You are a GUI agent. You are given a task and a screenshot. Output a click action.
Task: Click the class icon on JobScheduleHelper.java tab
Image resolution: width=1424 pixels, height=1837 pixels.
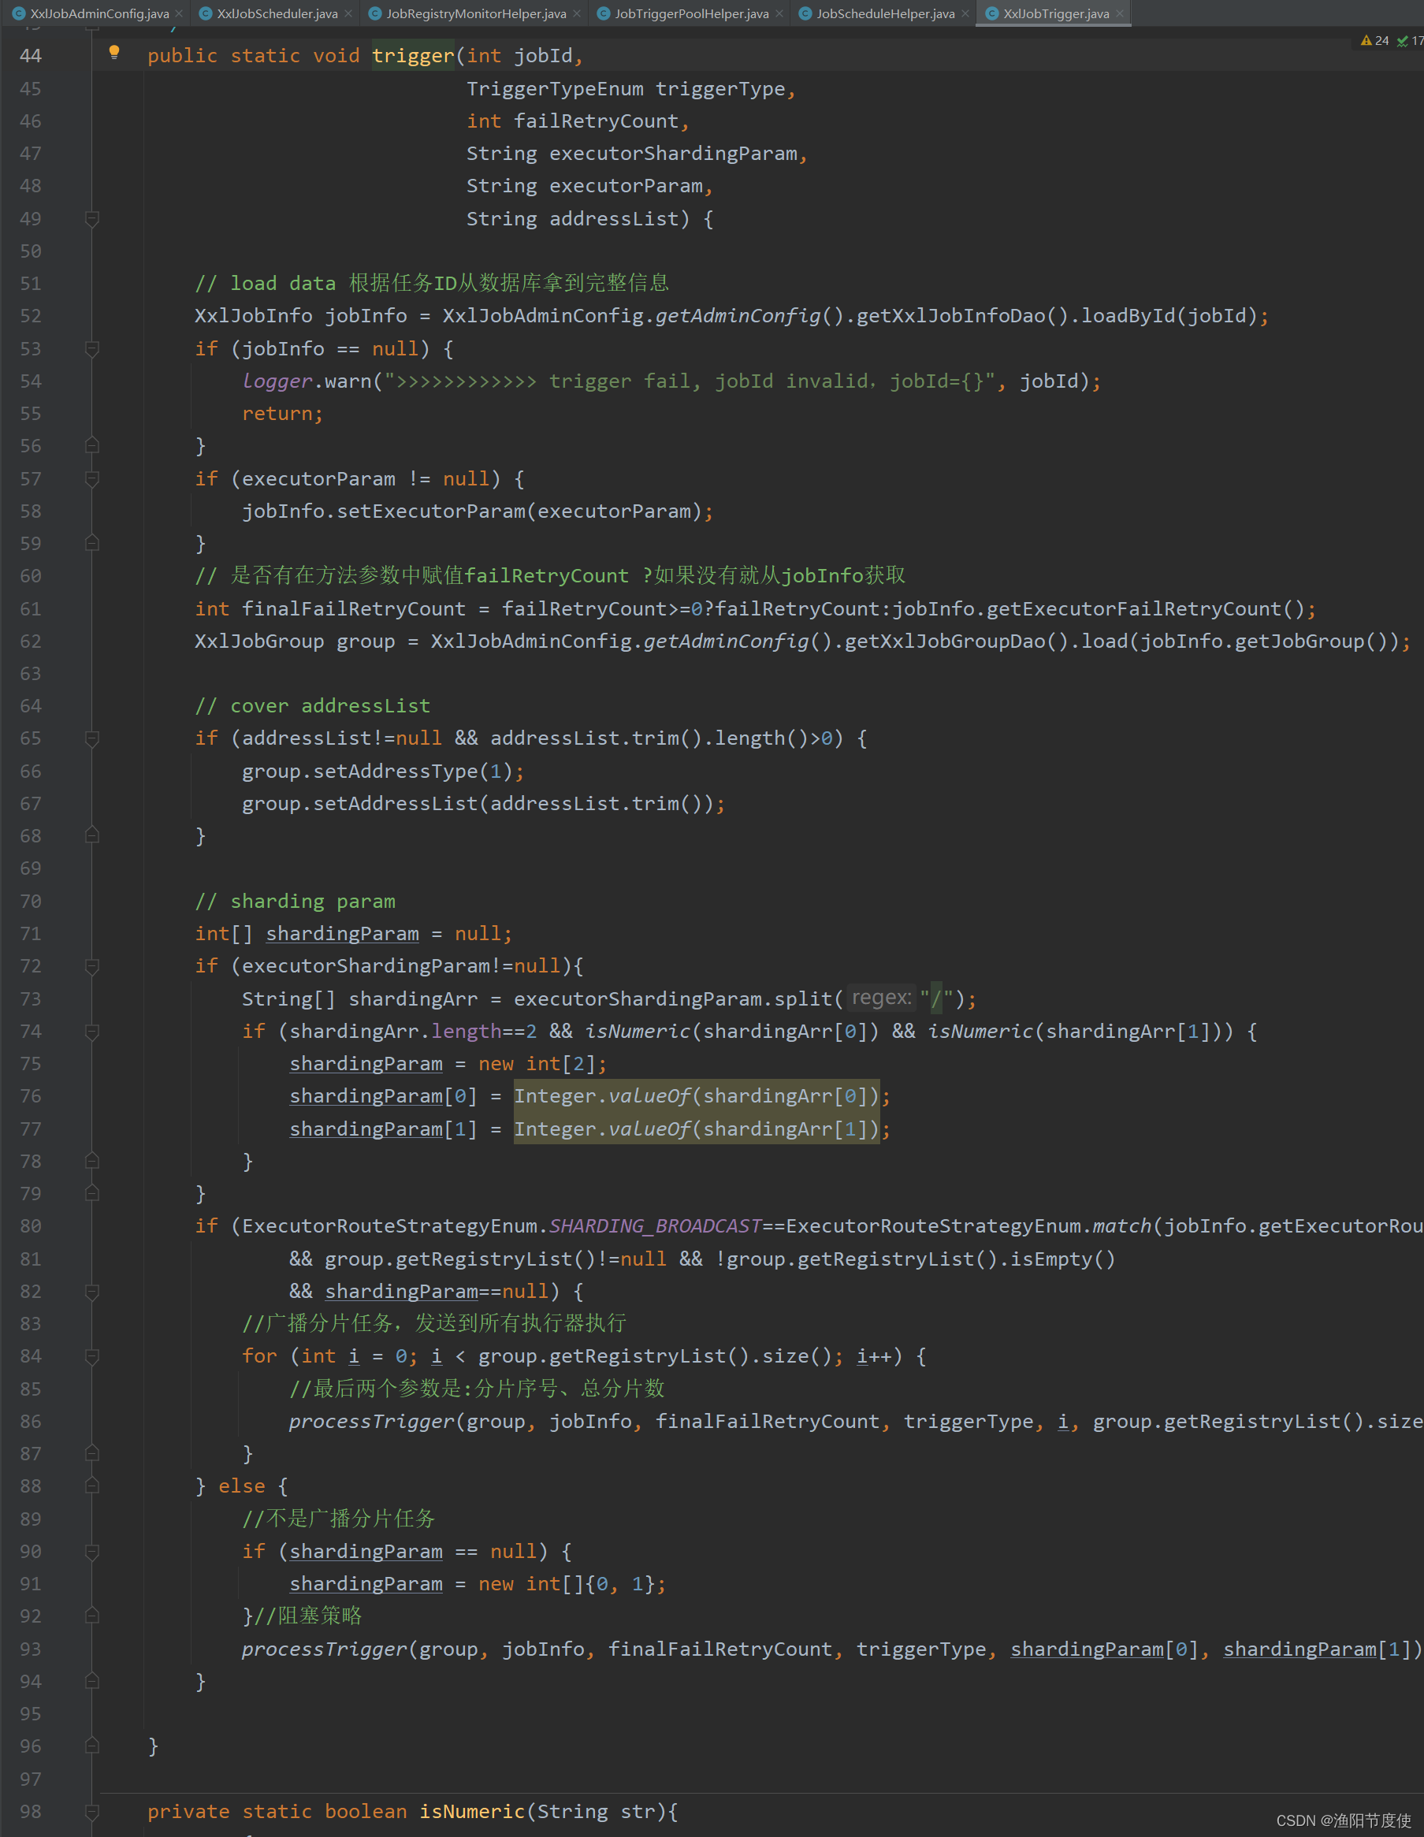(x=805, y=13)
